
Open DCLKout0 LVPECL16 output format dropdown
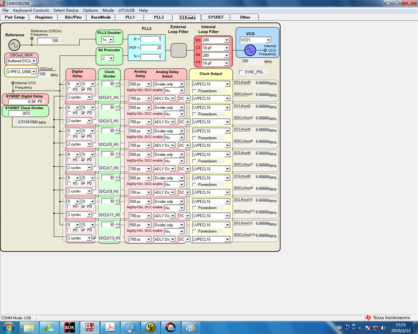click(227, 84)
